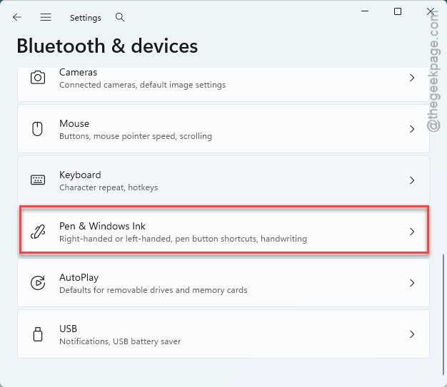Click 'Connected cameras, default image settings' text

(143, 85)
